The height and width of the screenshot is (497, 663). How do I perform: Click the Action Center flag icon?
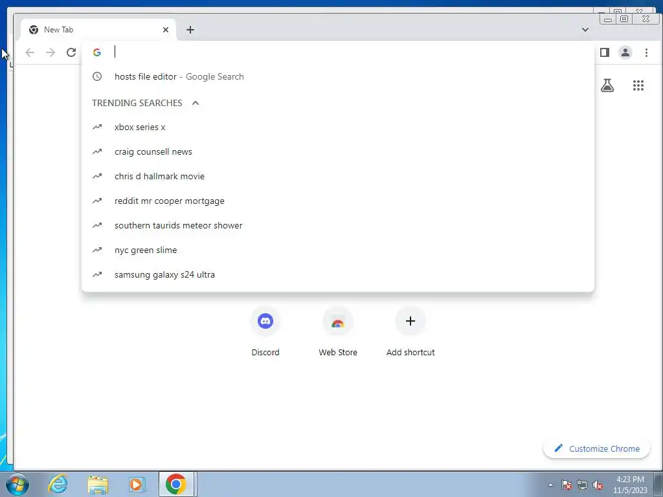(x=567, y=485)
